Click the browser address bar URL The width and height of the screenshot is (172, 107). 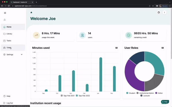tap(30, 6)
